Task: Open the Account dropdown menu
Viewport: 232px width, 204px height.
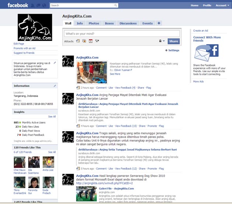Action: click(222, 6)
